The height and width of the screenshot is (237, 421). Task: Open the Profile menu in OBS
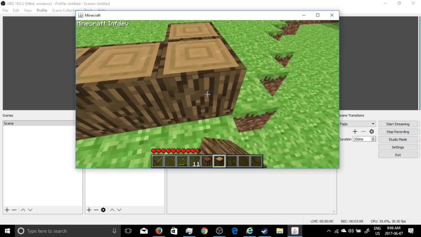click(x=42, y=11)
